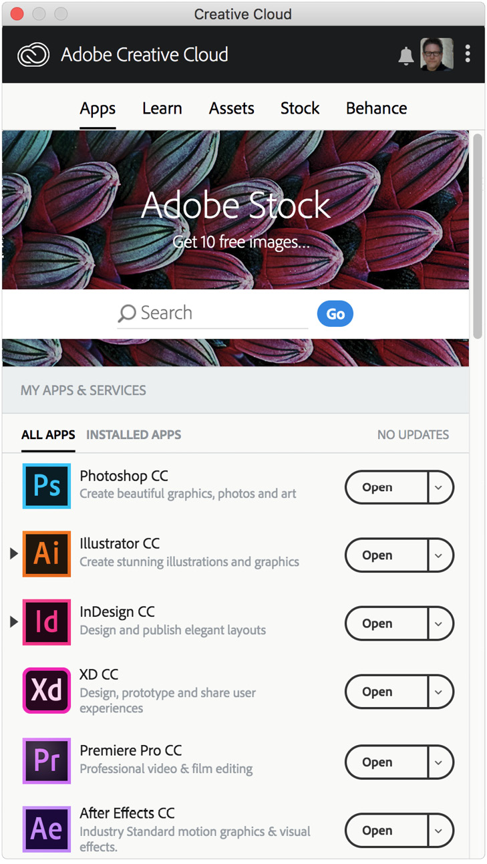Switch to the Stock tab
The width and height of the screenshot is (487, 864).
point(300,108)
